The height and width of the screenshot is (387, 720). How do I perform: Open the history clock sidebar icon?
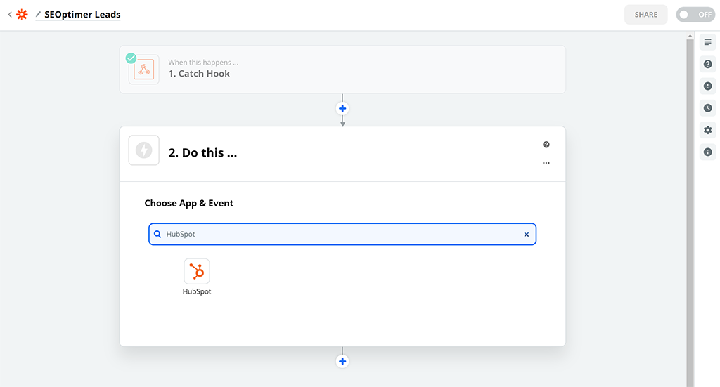(x=707, y=108)
